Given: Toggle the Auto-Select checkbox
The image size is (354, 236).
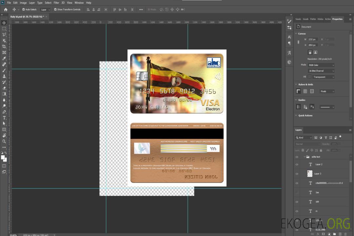Looking at the screenshot, I should coord(24,10).
